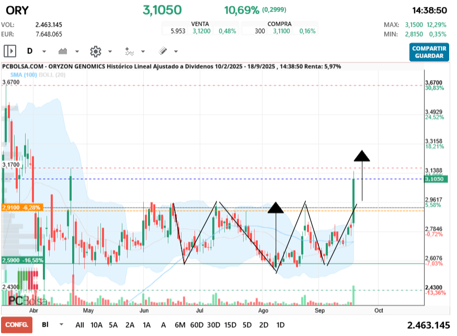Select the 6M time range

[180, 325]
